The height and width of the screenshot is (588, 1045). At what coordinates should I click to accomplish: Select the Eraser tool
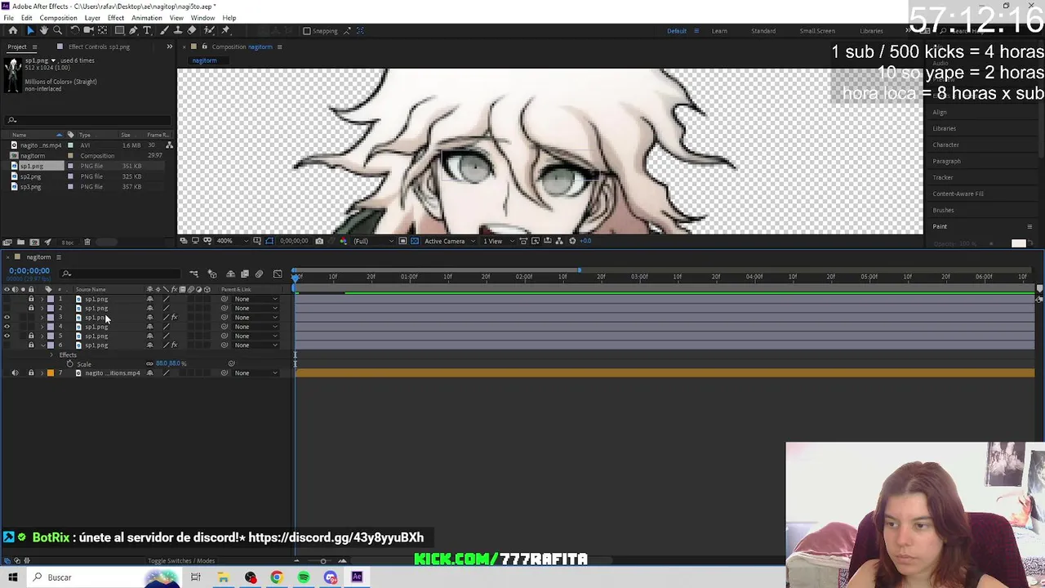(x=192, y=30)
